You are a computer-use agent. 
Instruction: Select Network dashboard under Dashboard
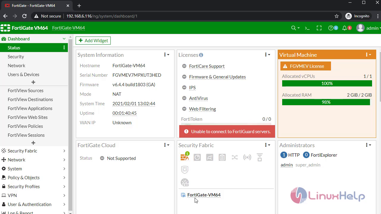coord(16,65)
